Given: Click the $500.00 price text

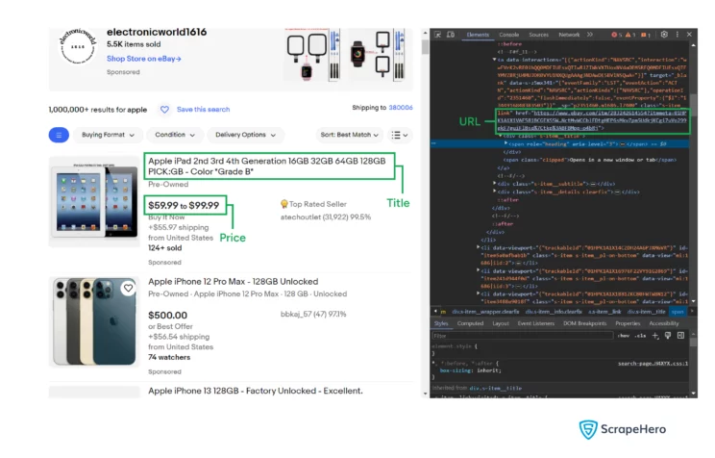Looking at the screenshot, I should pos(168,316).
